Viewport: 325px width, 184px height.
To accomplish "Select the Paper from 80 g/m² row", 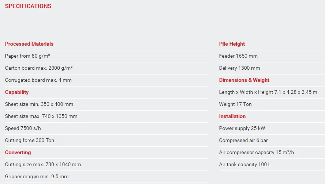I will tap(27, 56).
